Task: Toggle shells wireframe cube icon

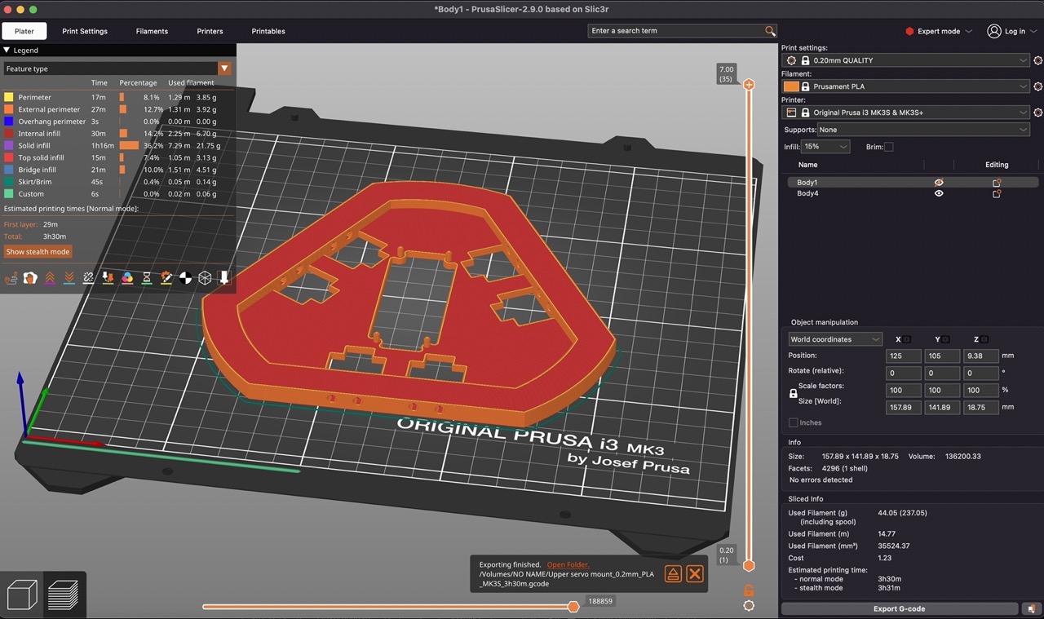Action: pyautogui.click(x=205, y=278)
